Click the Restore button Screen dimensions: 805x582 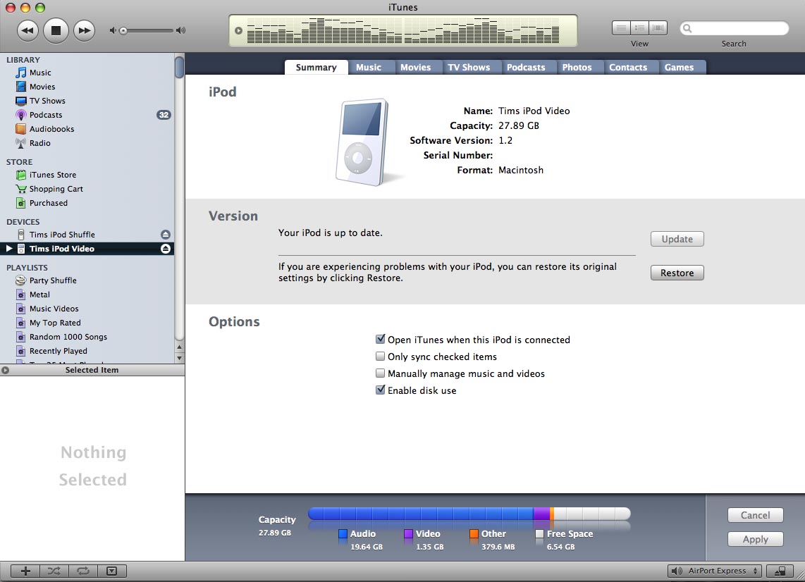(677, 273)
